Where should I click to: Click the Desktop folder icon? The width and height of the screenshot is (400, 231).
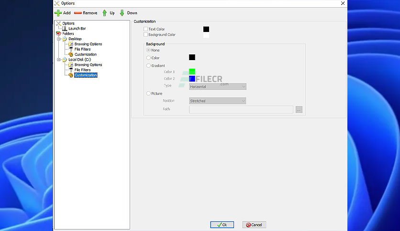click(65, 39)
